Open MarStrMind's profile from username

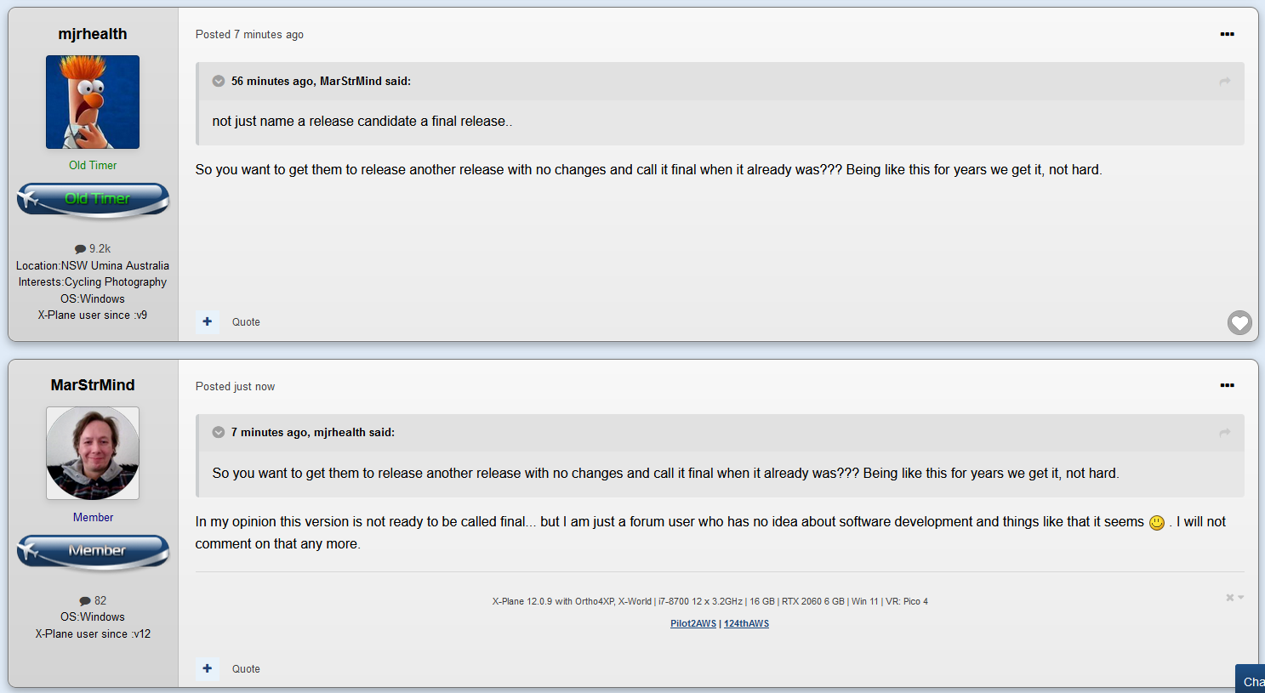pyautogui.click(x=93, y=385)
